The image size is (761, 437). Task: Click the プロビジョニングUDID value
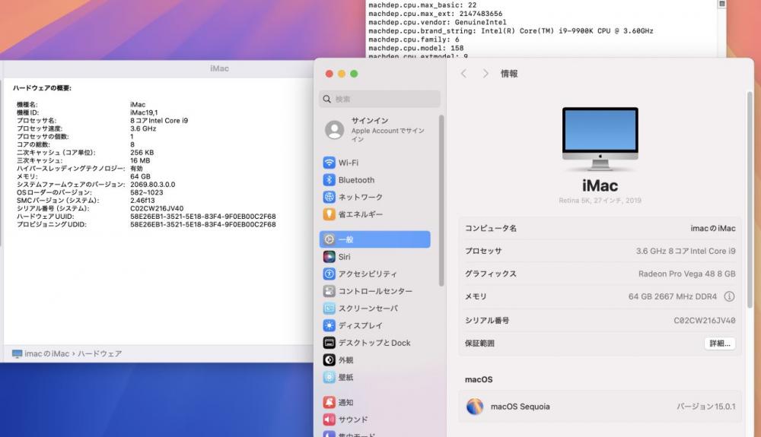click(x=203, y=224)
